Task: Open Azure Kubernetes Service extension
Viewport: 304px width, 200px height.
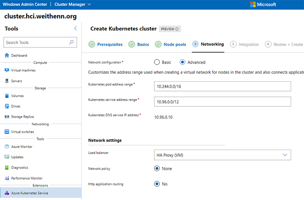Action: coord(41,193)
